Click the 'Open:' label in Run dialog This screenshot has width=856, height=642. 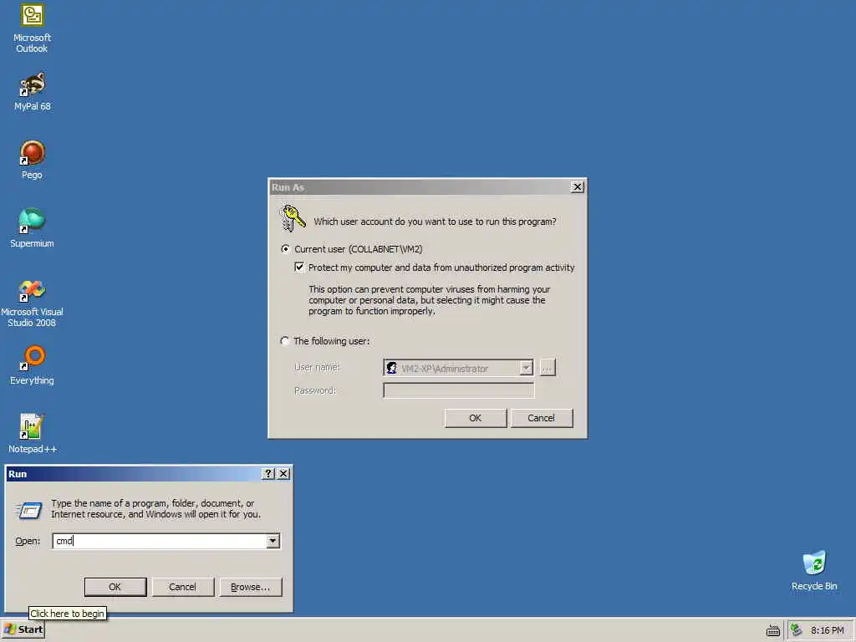coord(28,541)
